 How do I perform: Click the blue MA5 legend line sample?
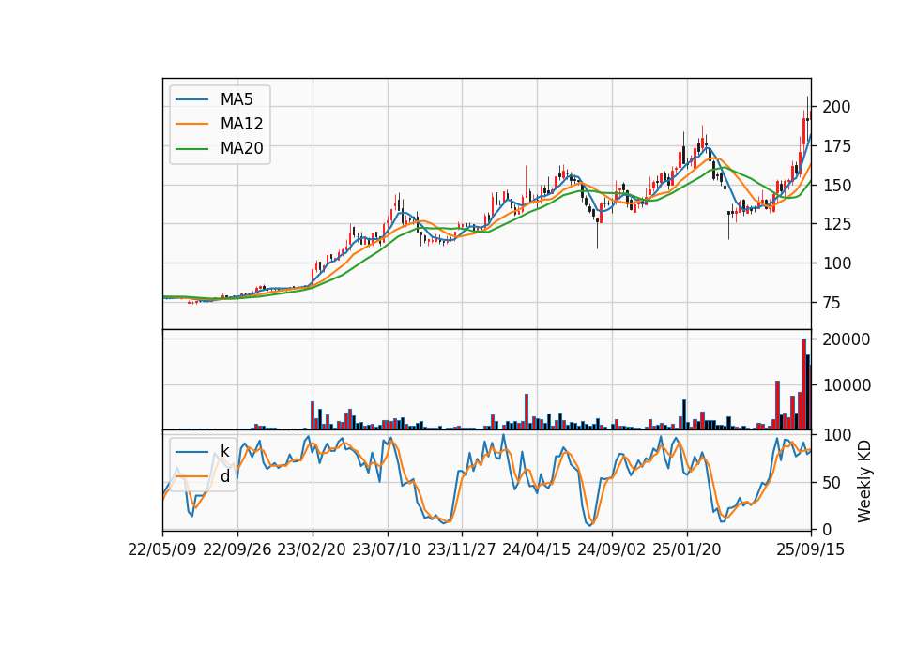191,100
